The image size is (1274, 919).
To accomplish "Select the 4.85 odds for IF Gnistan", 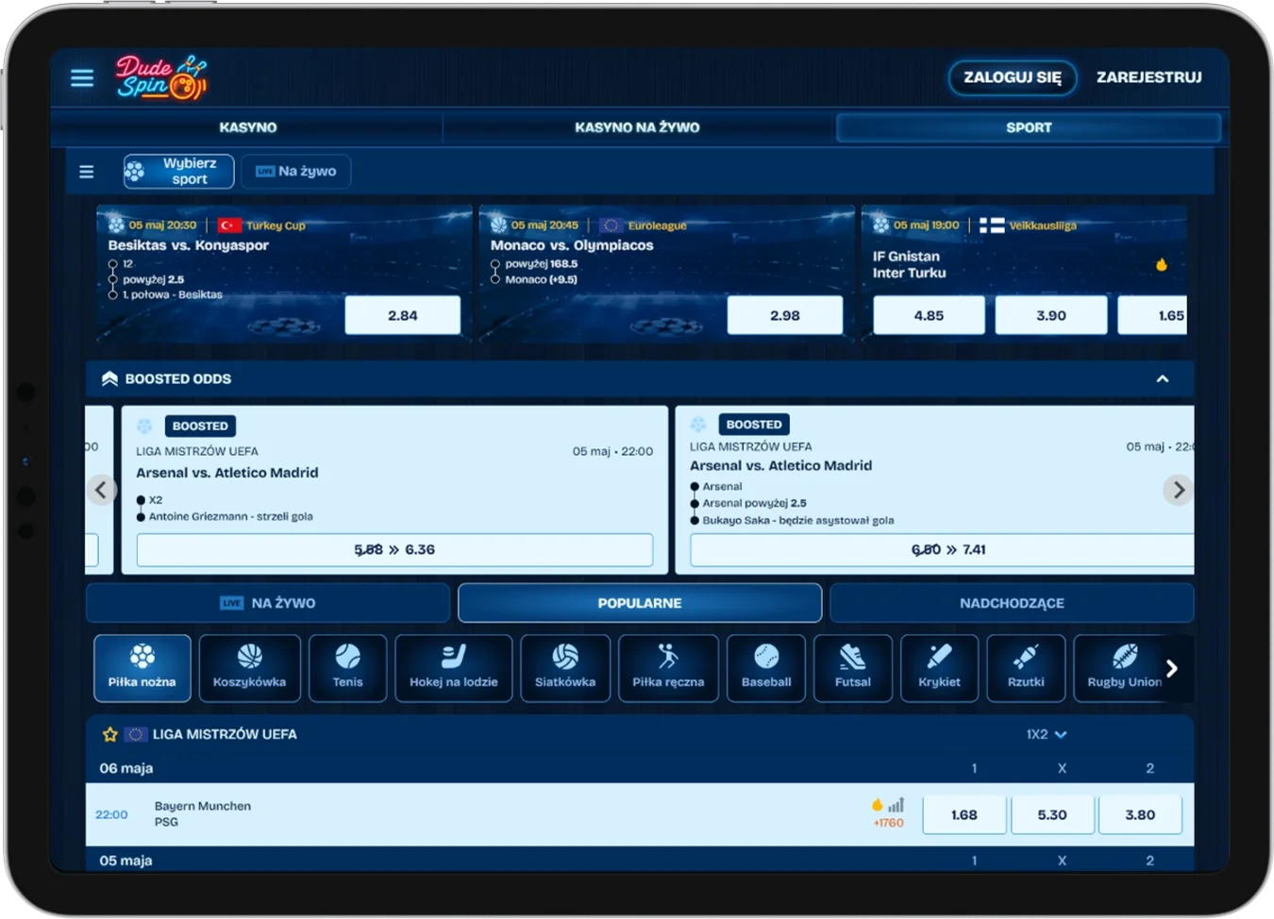I will coord(929,315).
